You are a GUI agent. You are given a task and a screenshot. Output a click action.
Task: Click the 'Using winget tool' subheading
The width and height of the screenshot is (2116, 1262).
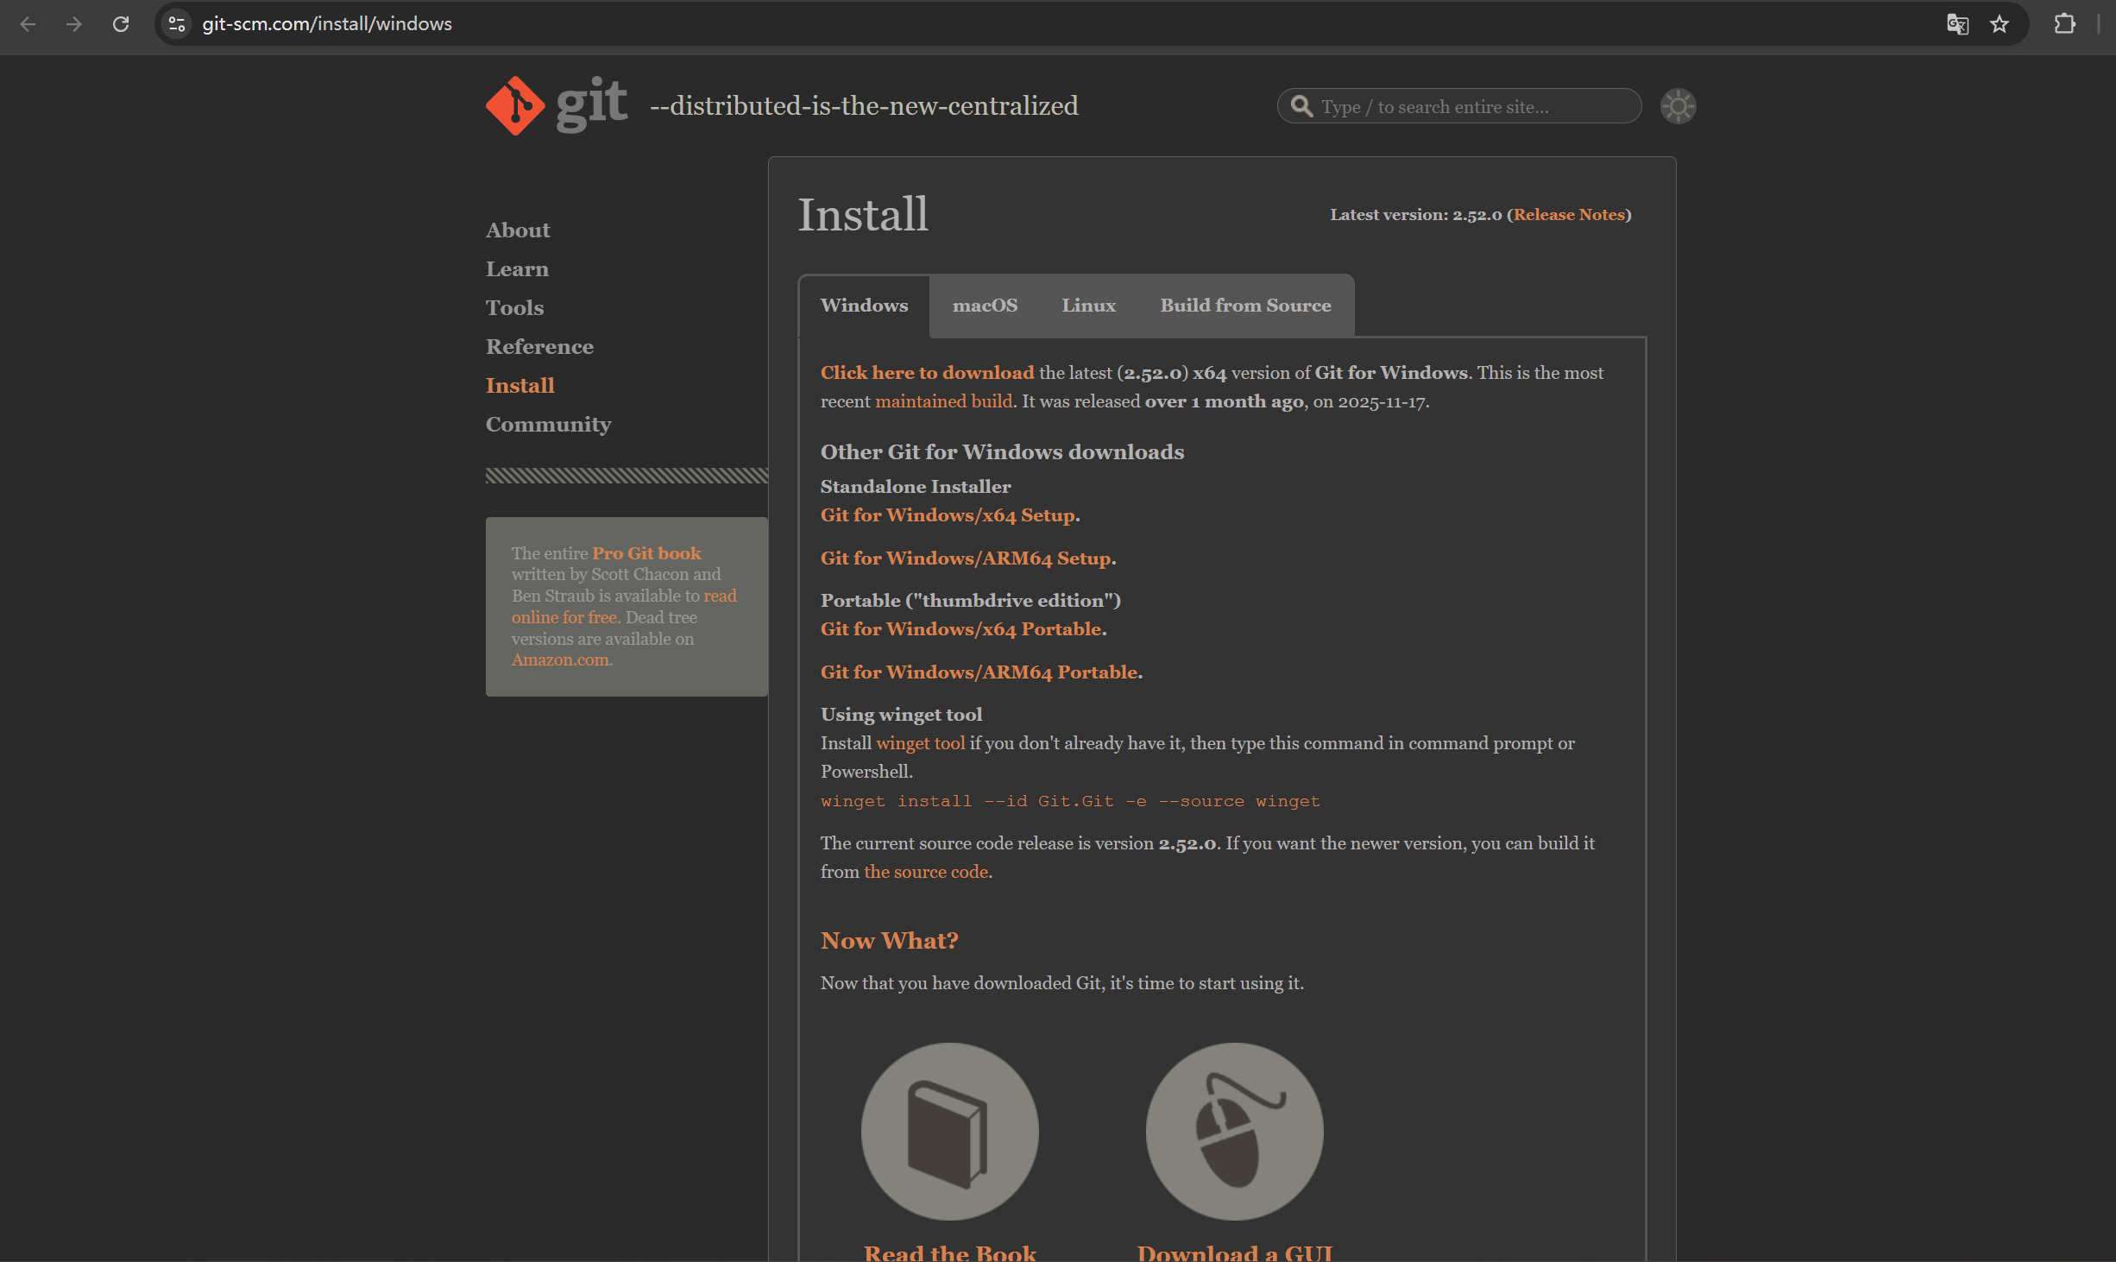click(x=901, y=715)
